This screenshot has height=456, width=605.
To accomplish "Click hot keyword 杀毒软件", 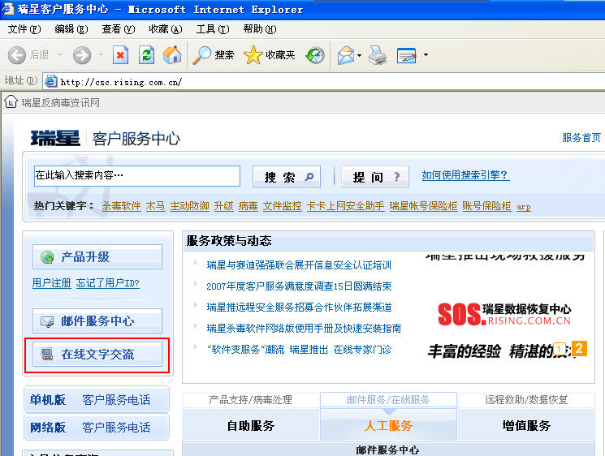I will point(122,206).
